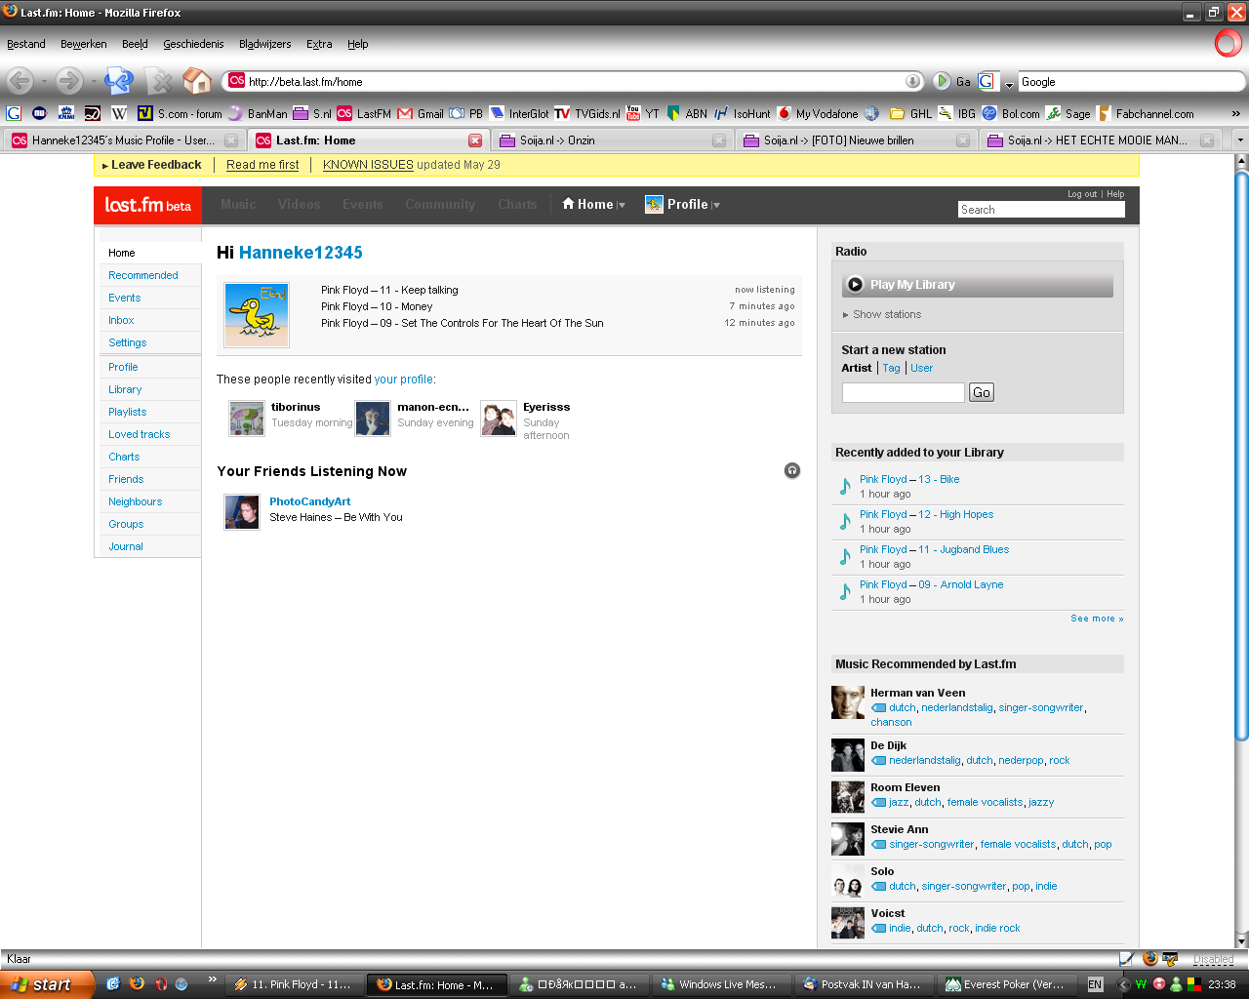Select the Tag option for a new station

point(891,368)
